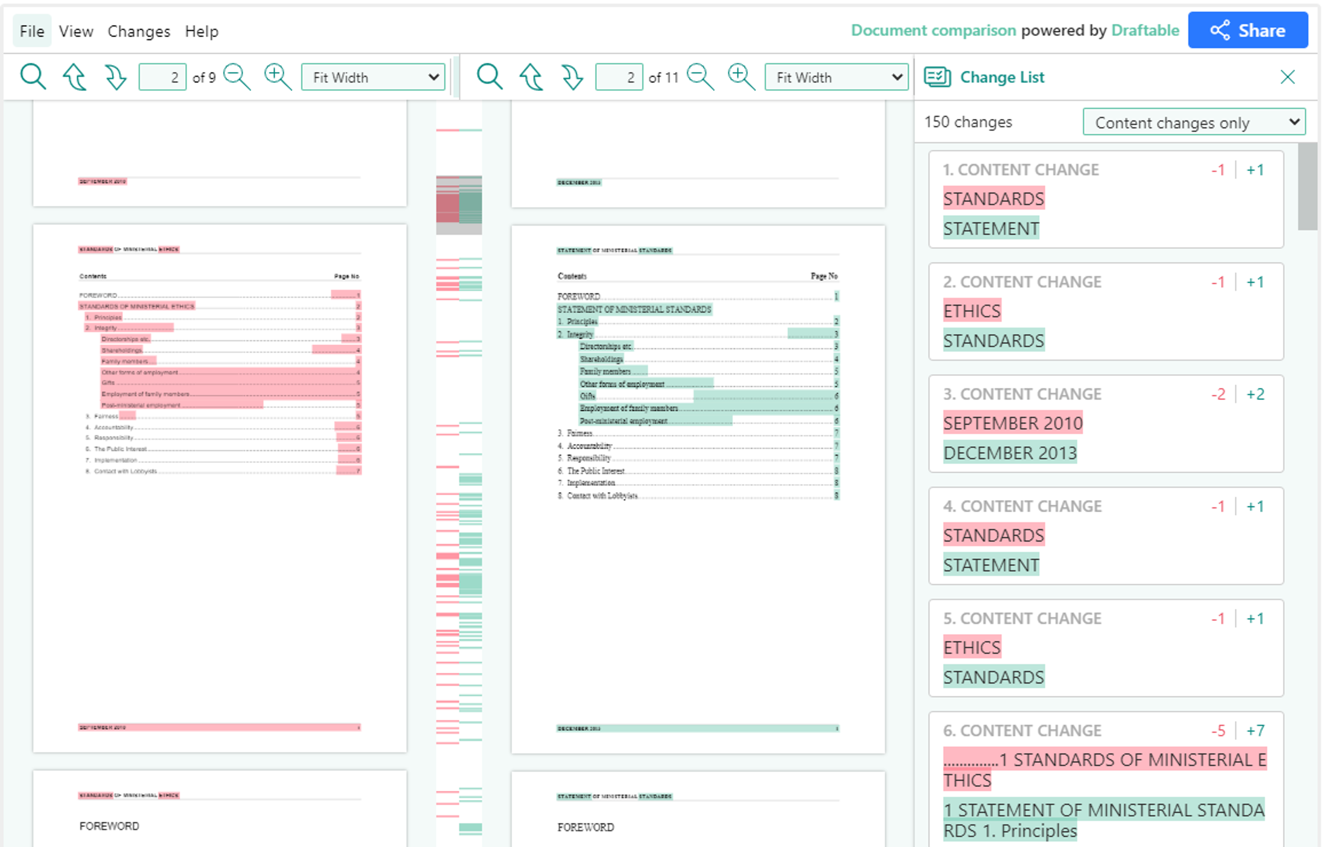Click FOREWORD heading in left document bottom page

tap(109, 826)
